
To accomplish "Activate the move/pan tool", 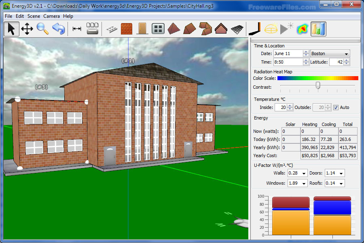I will point(27,29).
